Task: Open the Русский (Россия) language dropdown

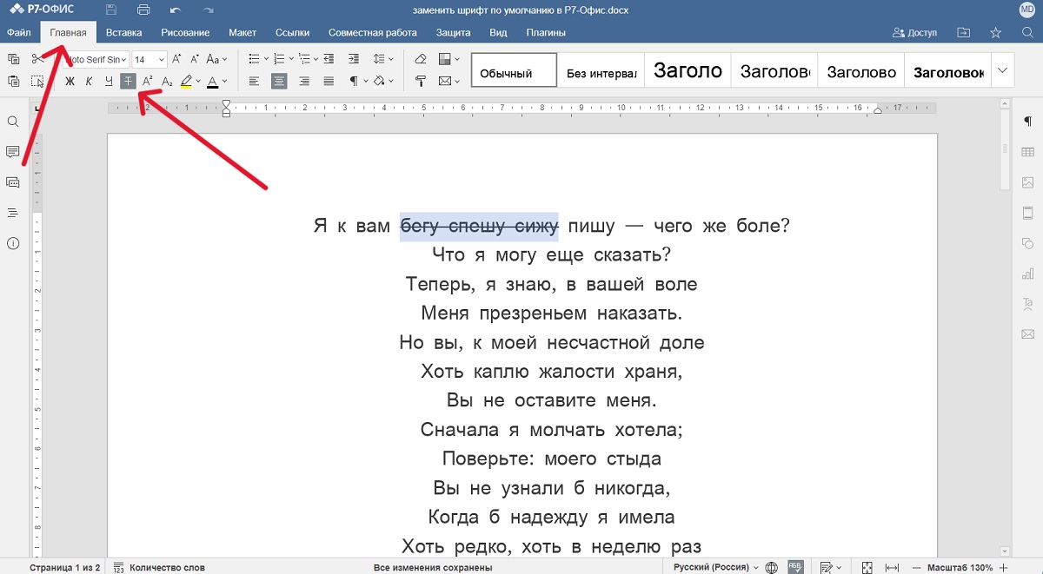Action: point(712,567)
